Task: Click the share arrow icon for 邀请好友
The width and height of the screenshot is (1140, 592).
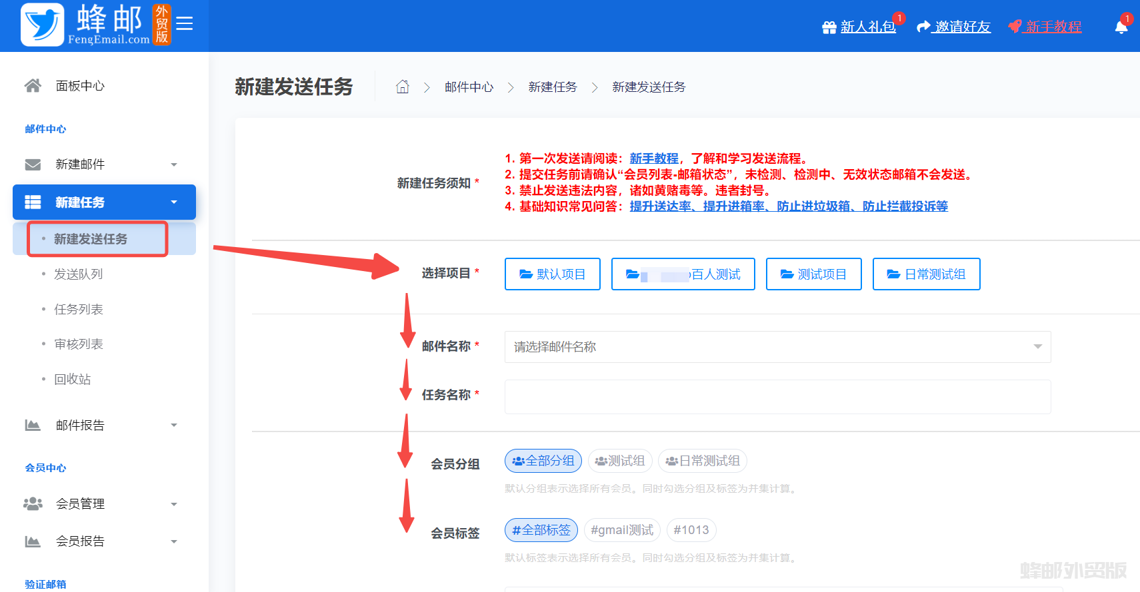Action: [x=923, y=27]
